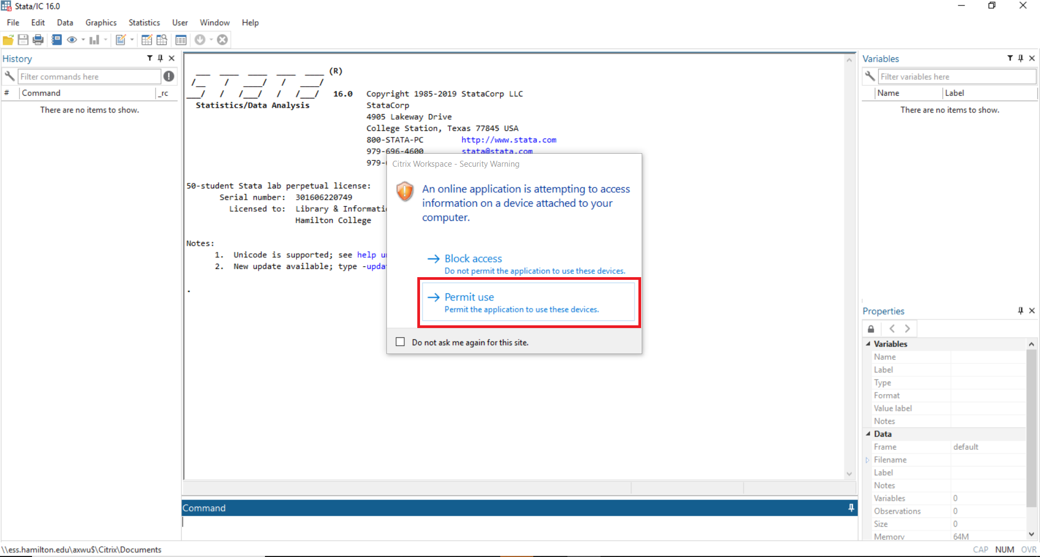Click the Save floppy disk icon
The image size is (1040, 557).
tap(23, 40)
